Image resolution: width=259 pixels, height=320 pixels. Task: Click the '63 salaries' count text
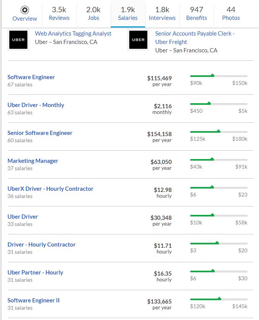20,113
